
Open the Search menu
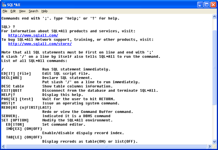coord(33,11)
